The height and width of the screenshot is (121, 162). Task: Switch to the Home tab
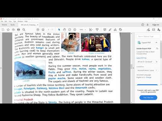4,25
